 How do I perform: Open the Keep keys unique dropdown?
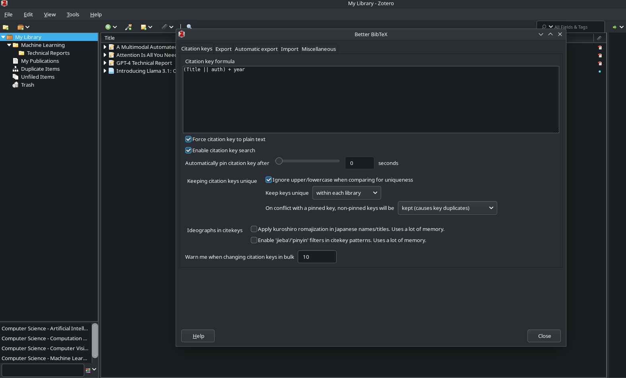tap(347, 193)
